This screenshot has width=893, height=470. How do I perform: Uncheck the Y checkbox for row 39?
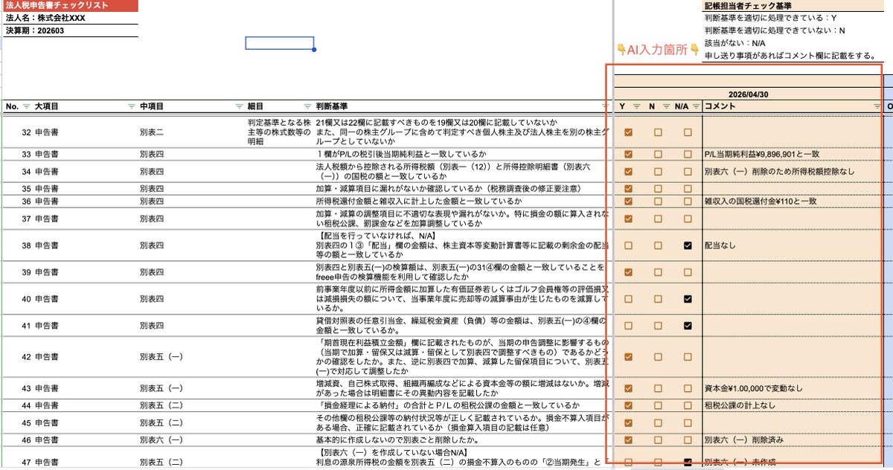(629, 272)
